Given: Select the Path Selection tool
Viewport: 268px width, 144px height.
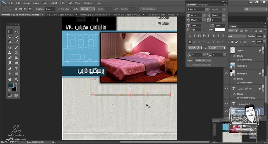Looking at the screenshot, I should [10, 74].
